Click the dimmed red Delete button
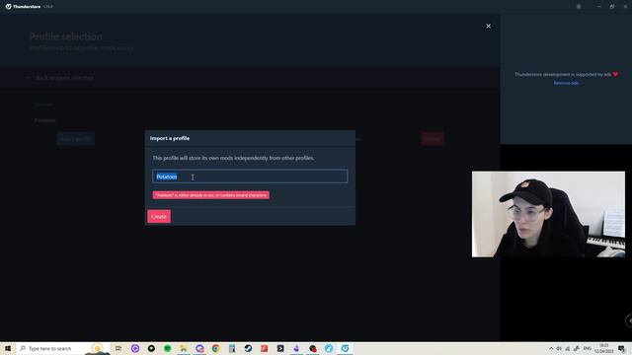The image size is (632, 355). [433, 139]
